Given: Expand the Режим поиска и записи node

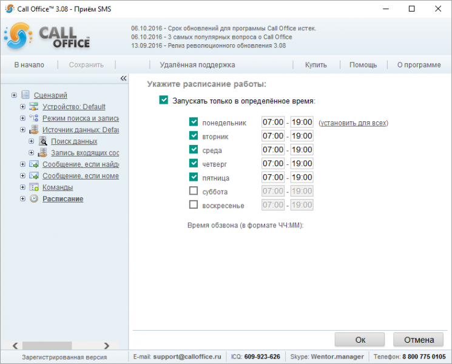Looking at the screenshot, I should 22,118.
